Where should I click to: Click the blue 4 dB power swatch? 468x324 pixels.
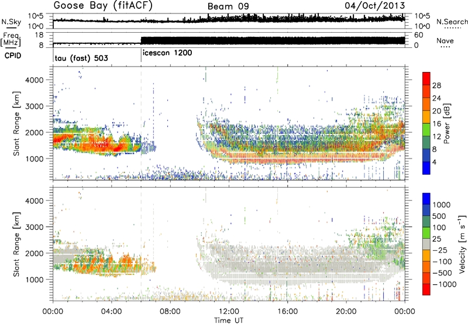(x=426, y=168)
